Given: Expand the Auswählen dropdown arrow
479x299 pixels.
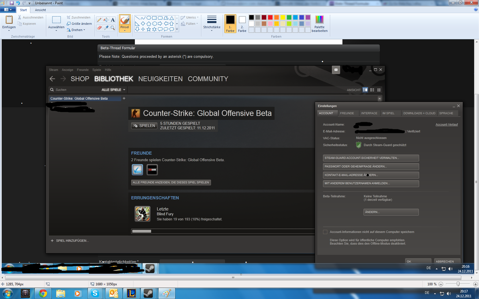Looking at the screenshot, I should click(x=56, y=30).
